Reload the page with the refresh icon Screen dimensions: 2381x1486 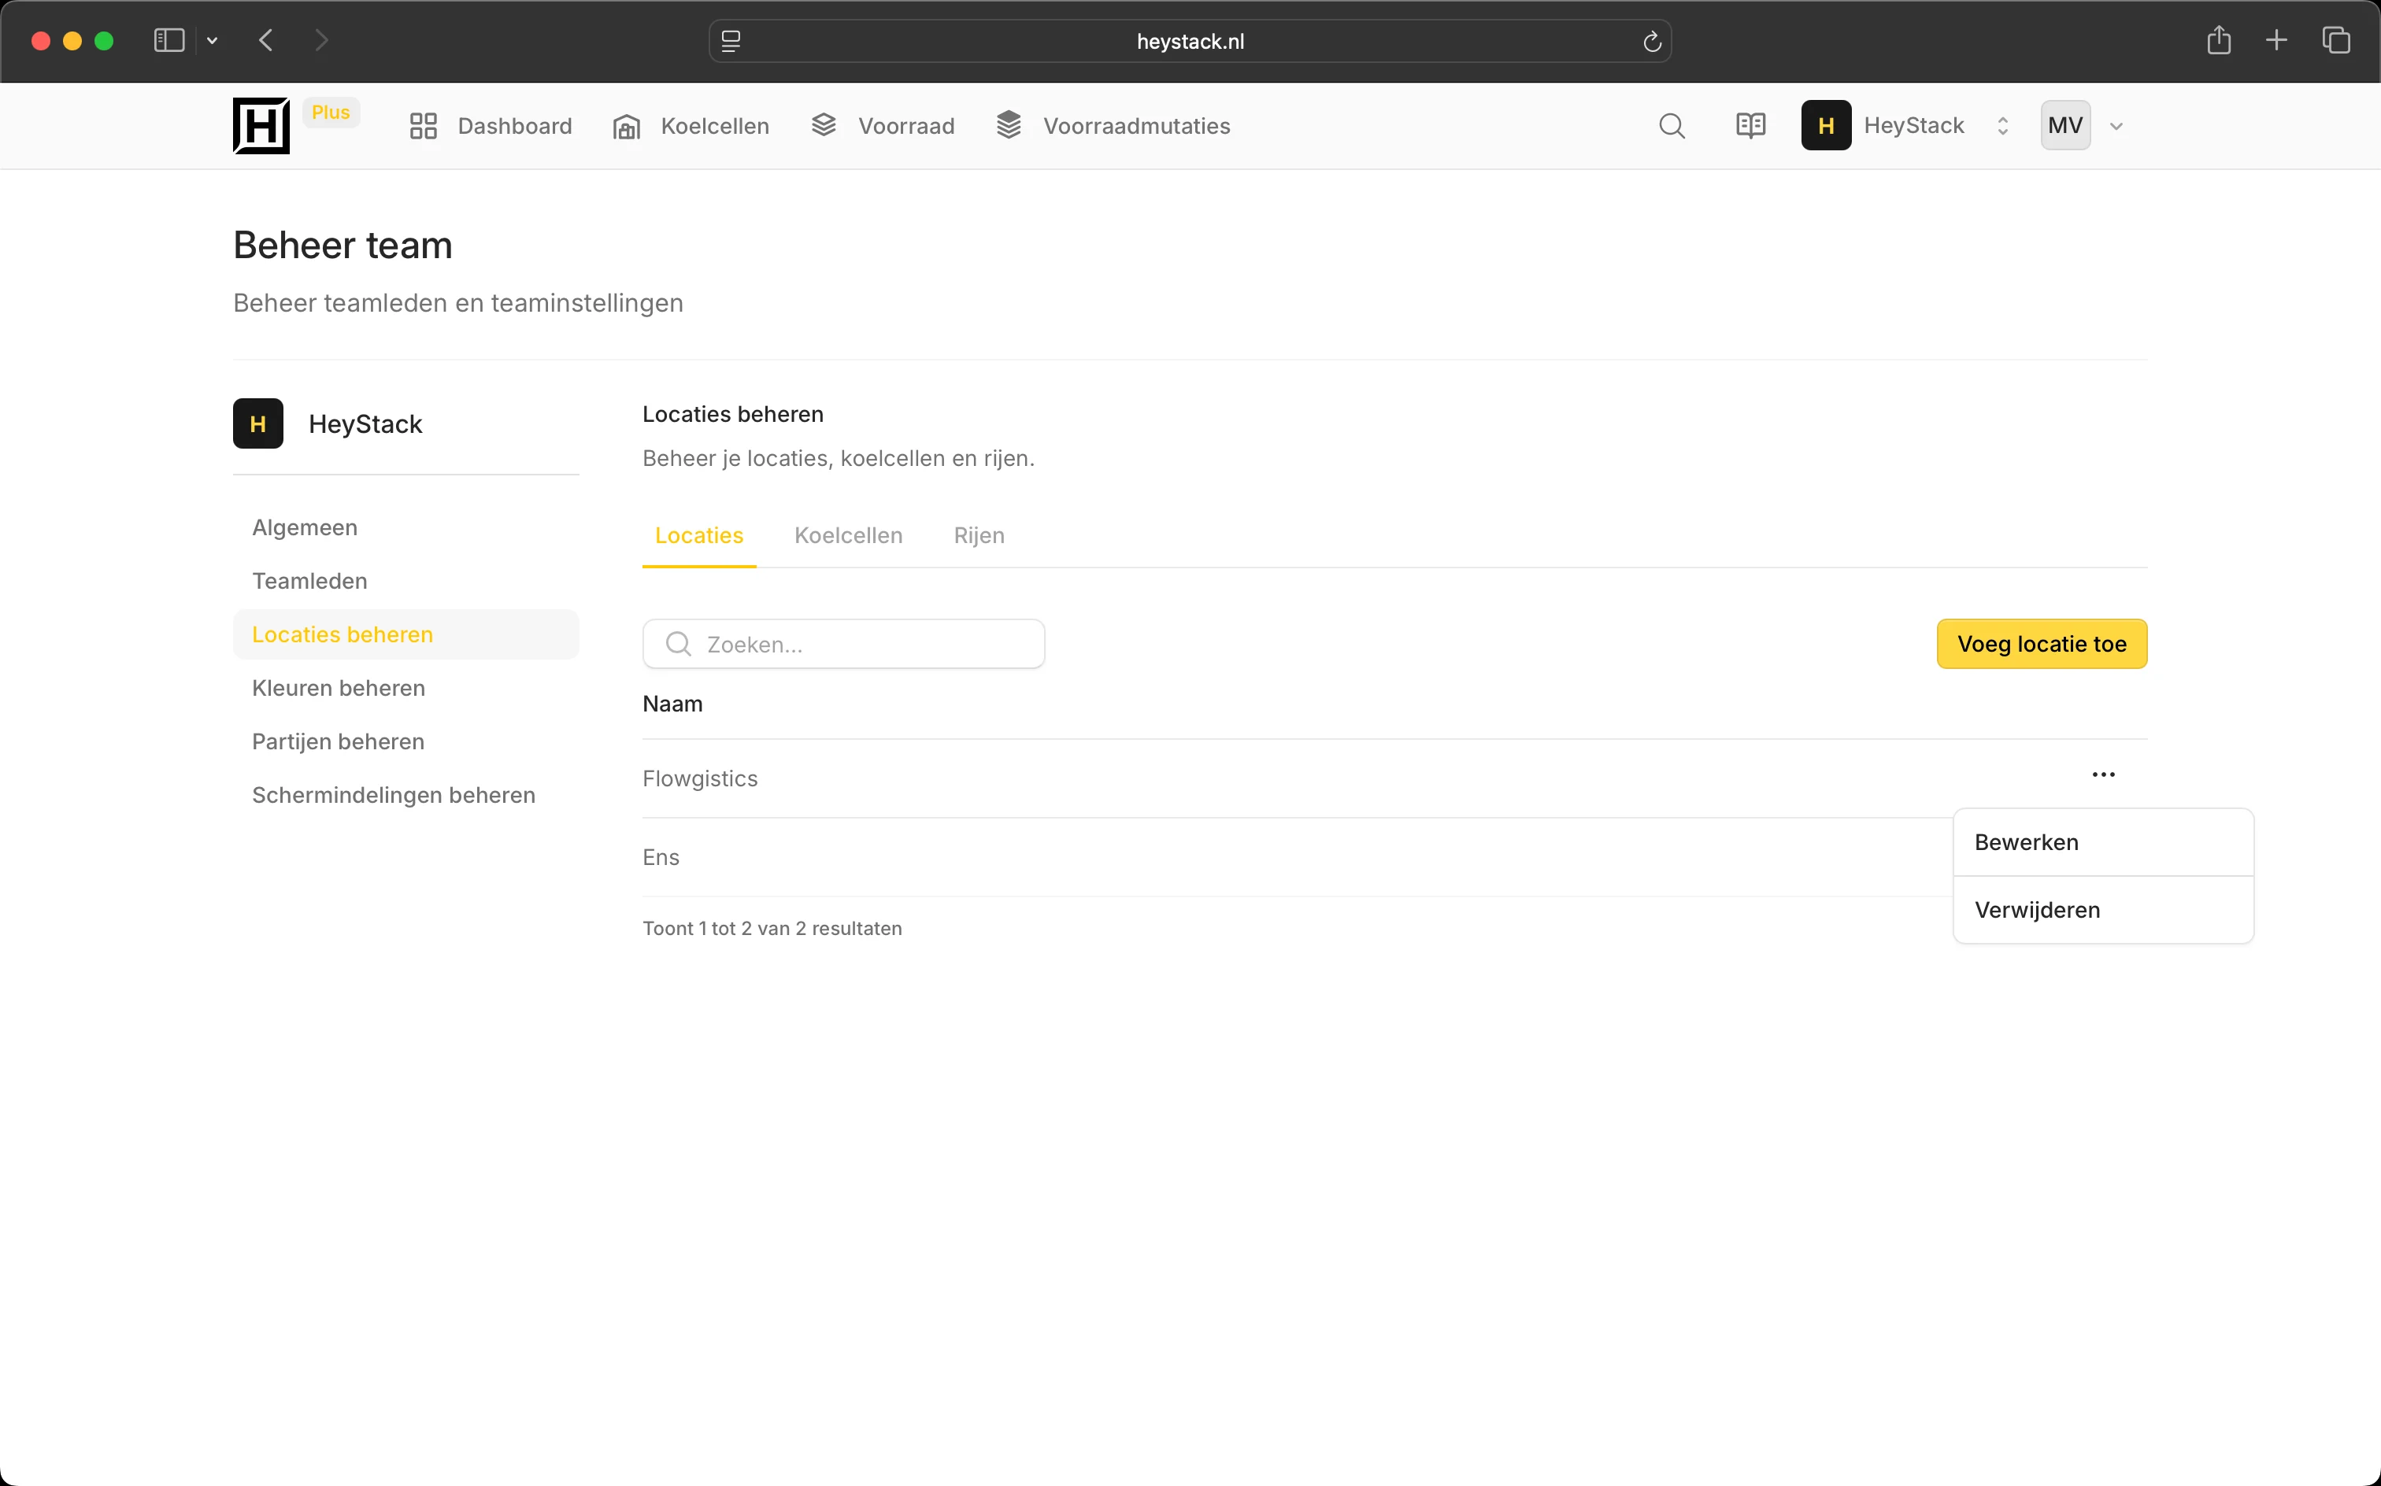click(1652, 41)
